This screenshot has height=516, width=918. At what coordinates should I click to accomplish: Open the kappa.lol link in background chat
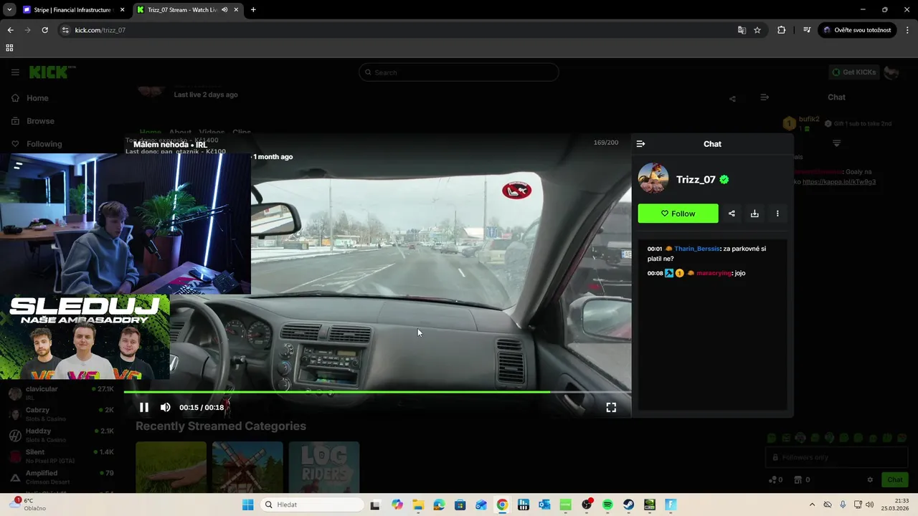[x=839, y=182]
